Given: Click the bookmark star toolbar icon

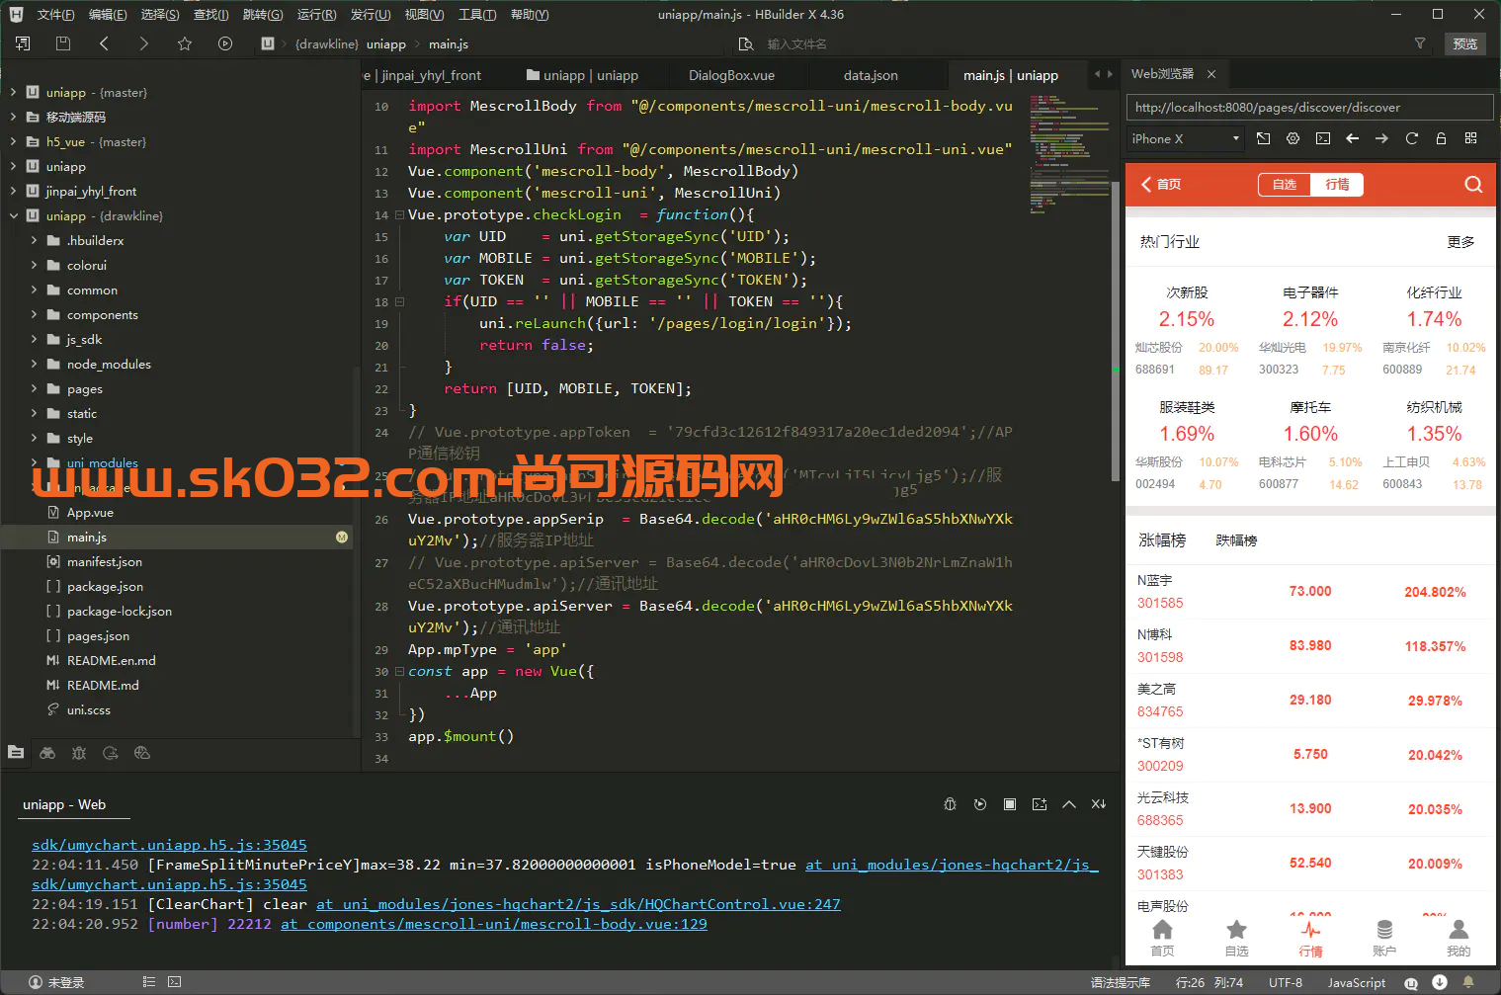Looking at the screenshot, I should (185, 43).
